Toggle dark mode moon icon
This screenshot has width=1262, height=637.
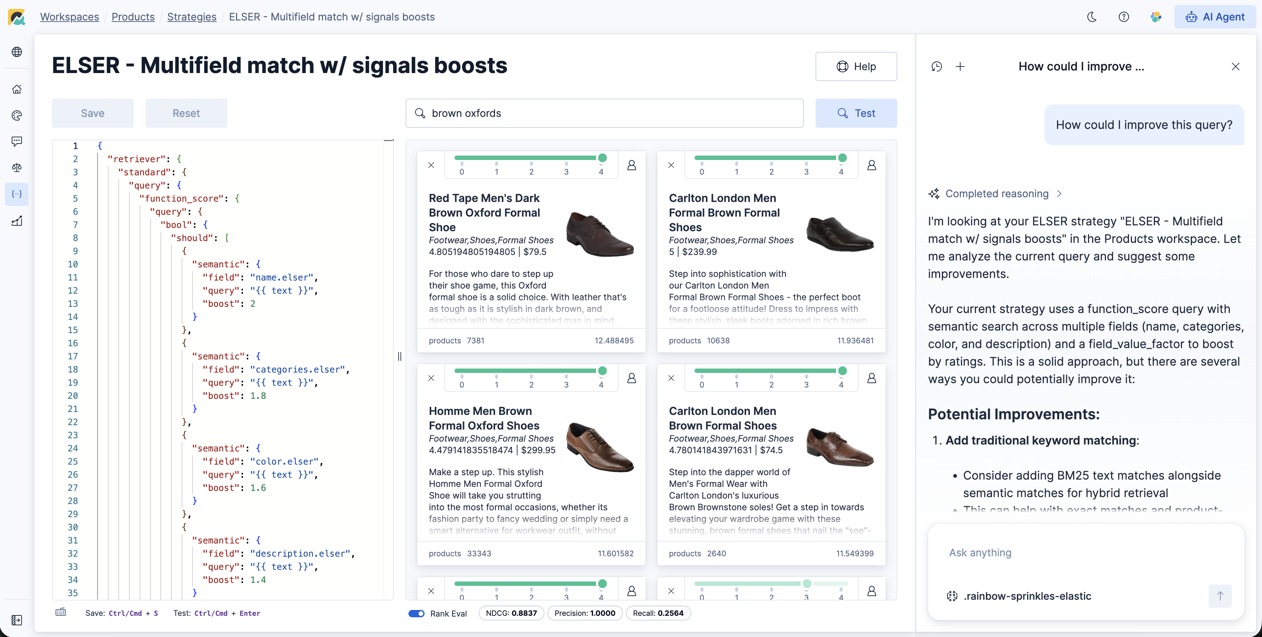[x=1091, y=17]
